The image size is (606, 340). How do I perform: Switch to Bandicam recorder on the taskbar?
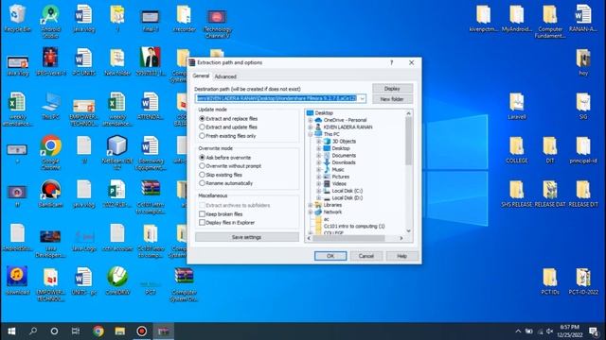[x=141, y=331]
